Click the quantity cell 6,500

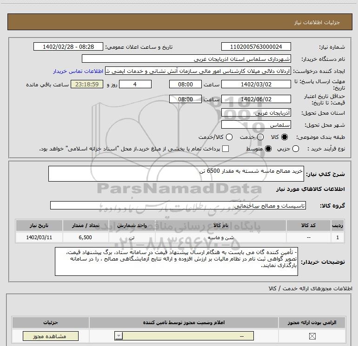point(86,237)
